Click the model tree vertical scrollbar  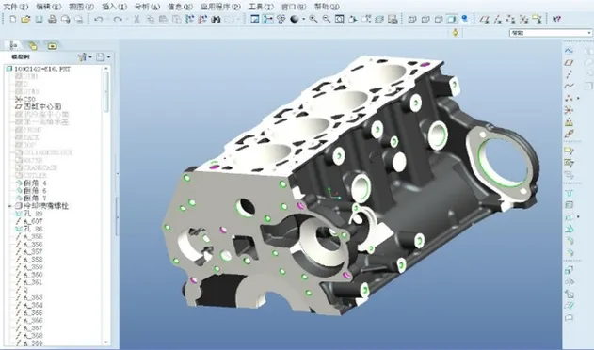106,91
